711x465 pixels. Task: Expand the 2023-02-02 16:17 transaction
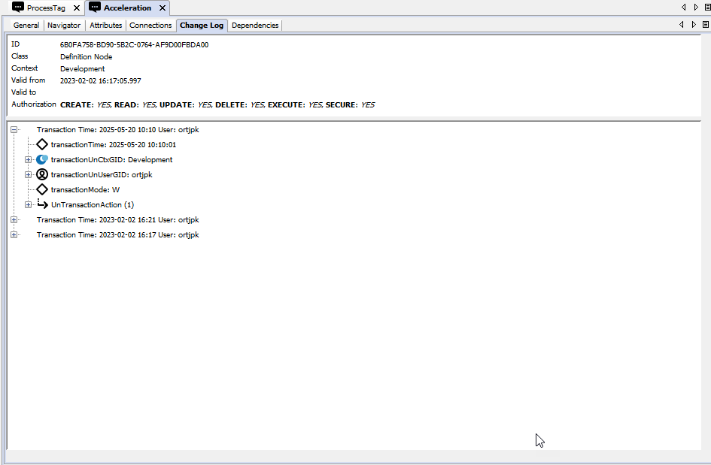click(14, 234)
